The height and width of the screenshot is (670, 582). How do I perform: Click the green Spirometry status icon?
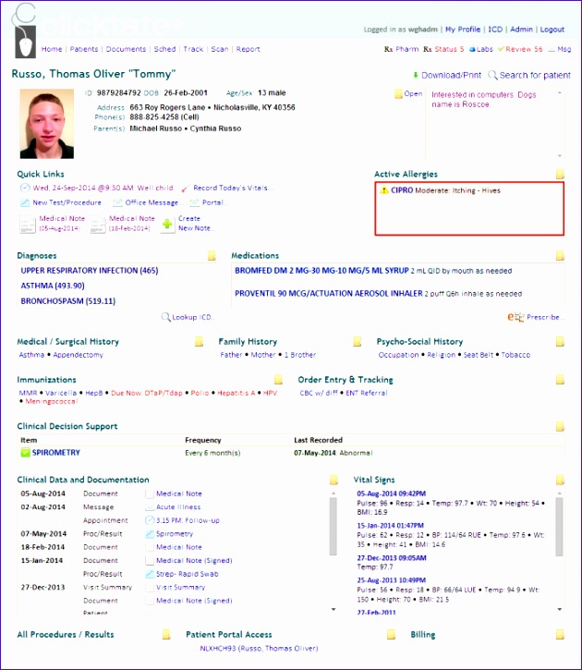pos(26,453)
